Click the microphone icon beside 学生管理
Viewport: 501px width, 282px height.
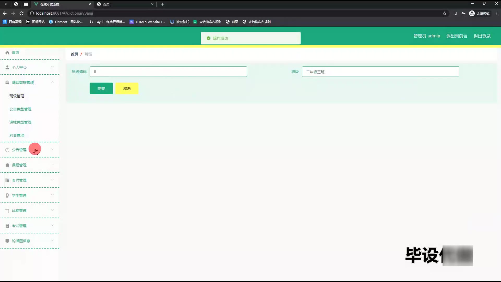click(x=7, y=195)
